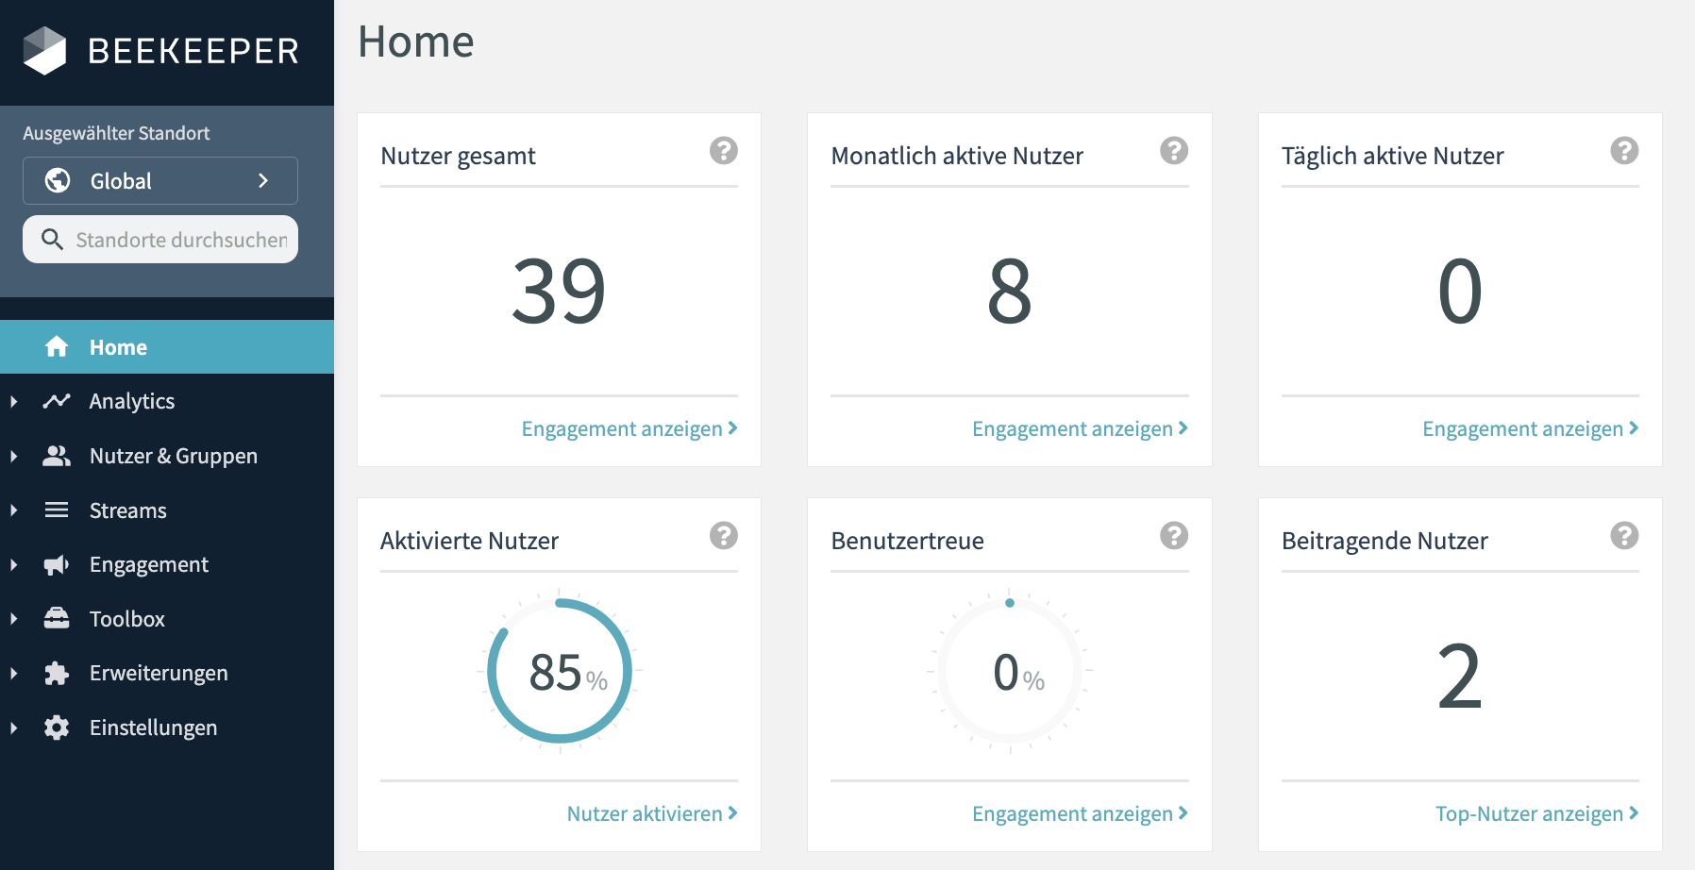Click the Einstellungen gear icon
Screen dimensions: 1695x870
point(57,728)
